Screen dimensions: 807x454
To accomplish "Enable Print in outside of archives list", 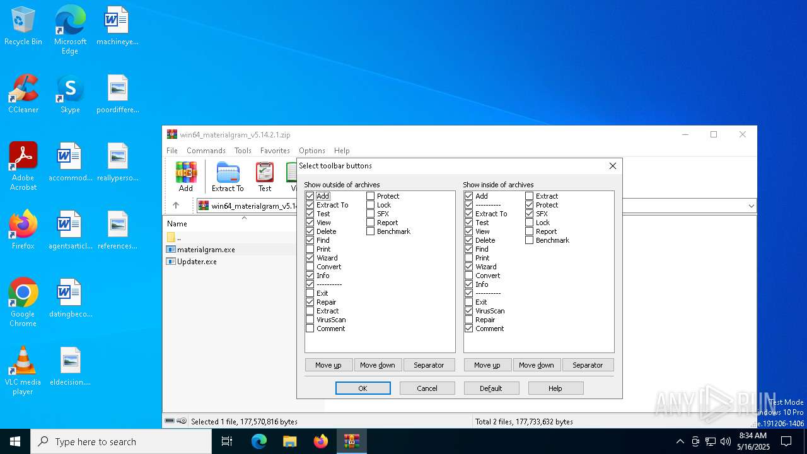I will [x=310, y=249].
